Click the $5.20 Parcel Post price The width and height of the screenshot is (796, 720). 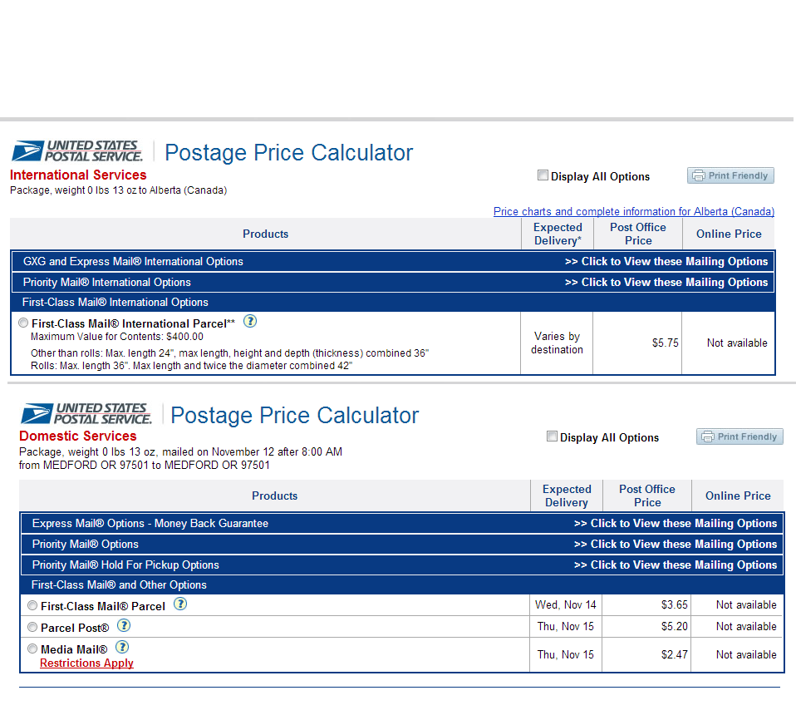674,627
